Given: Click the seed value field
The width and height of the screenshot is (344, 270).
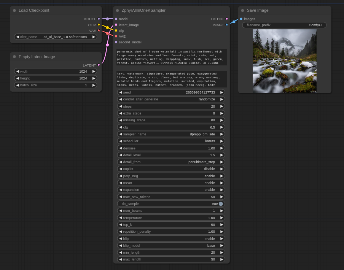Looking at the screenshot, I should [171, 92].
